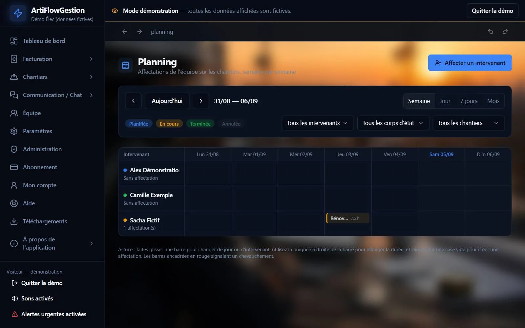
Task: Click the Affecter un intervenant button
Action: coord(470,63)
